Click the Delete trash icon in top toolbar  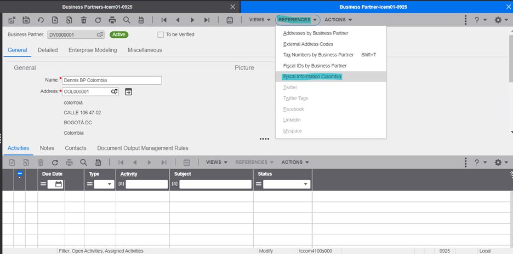[83, 20]
